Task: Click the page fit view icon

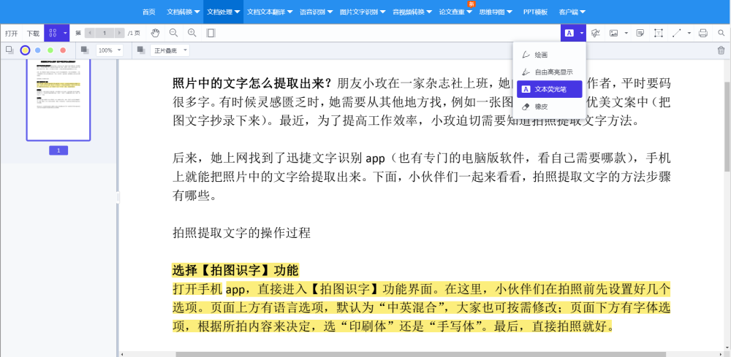Action: (211, 33)
